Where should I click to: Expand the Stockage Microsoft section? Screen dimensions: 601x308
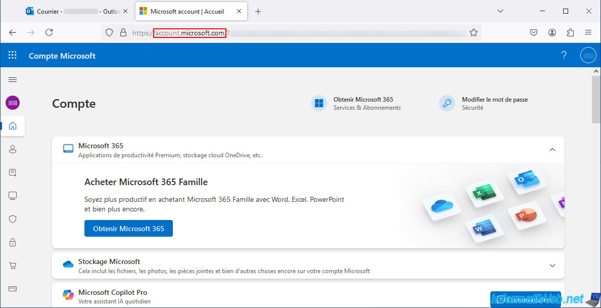point(552,266)
